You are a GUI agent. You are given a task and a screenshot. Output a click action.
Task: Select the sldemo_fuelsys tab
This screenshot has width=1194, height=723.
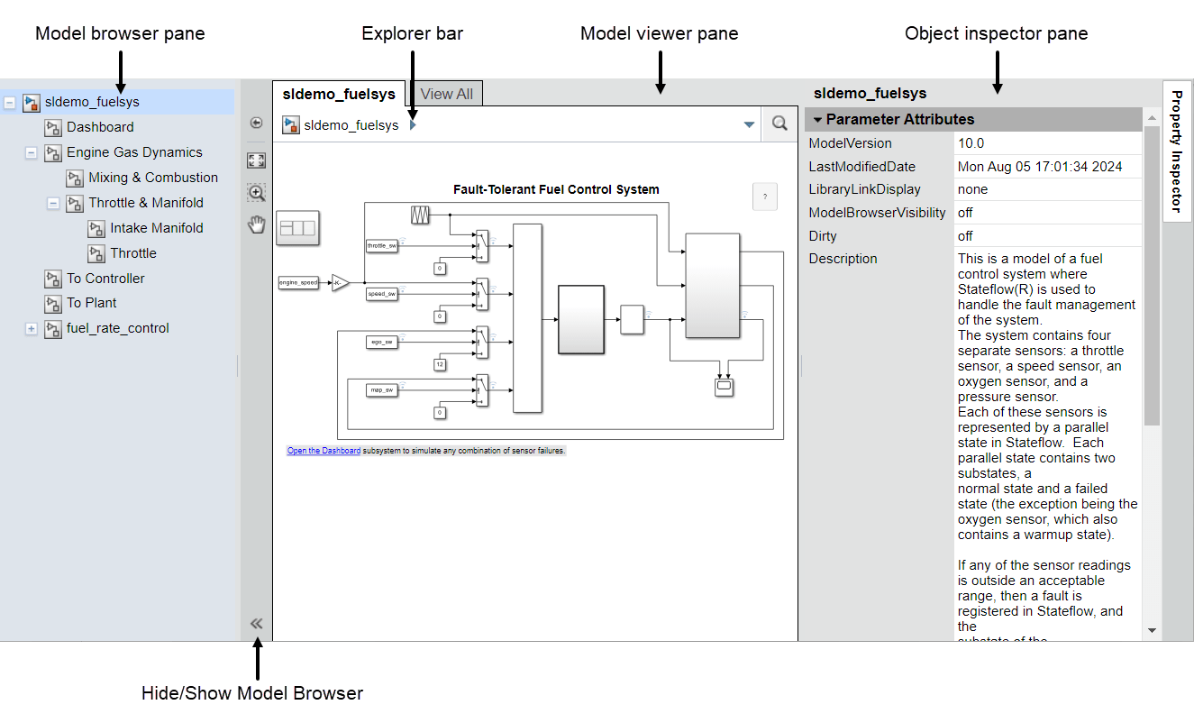tap(339, 93)
